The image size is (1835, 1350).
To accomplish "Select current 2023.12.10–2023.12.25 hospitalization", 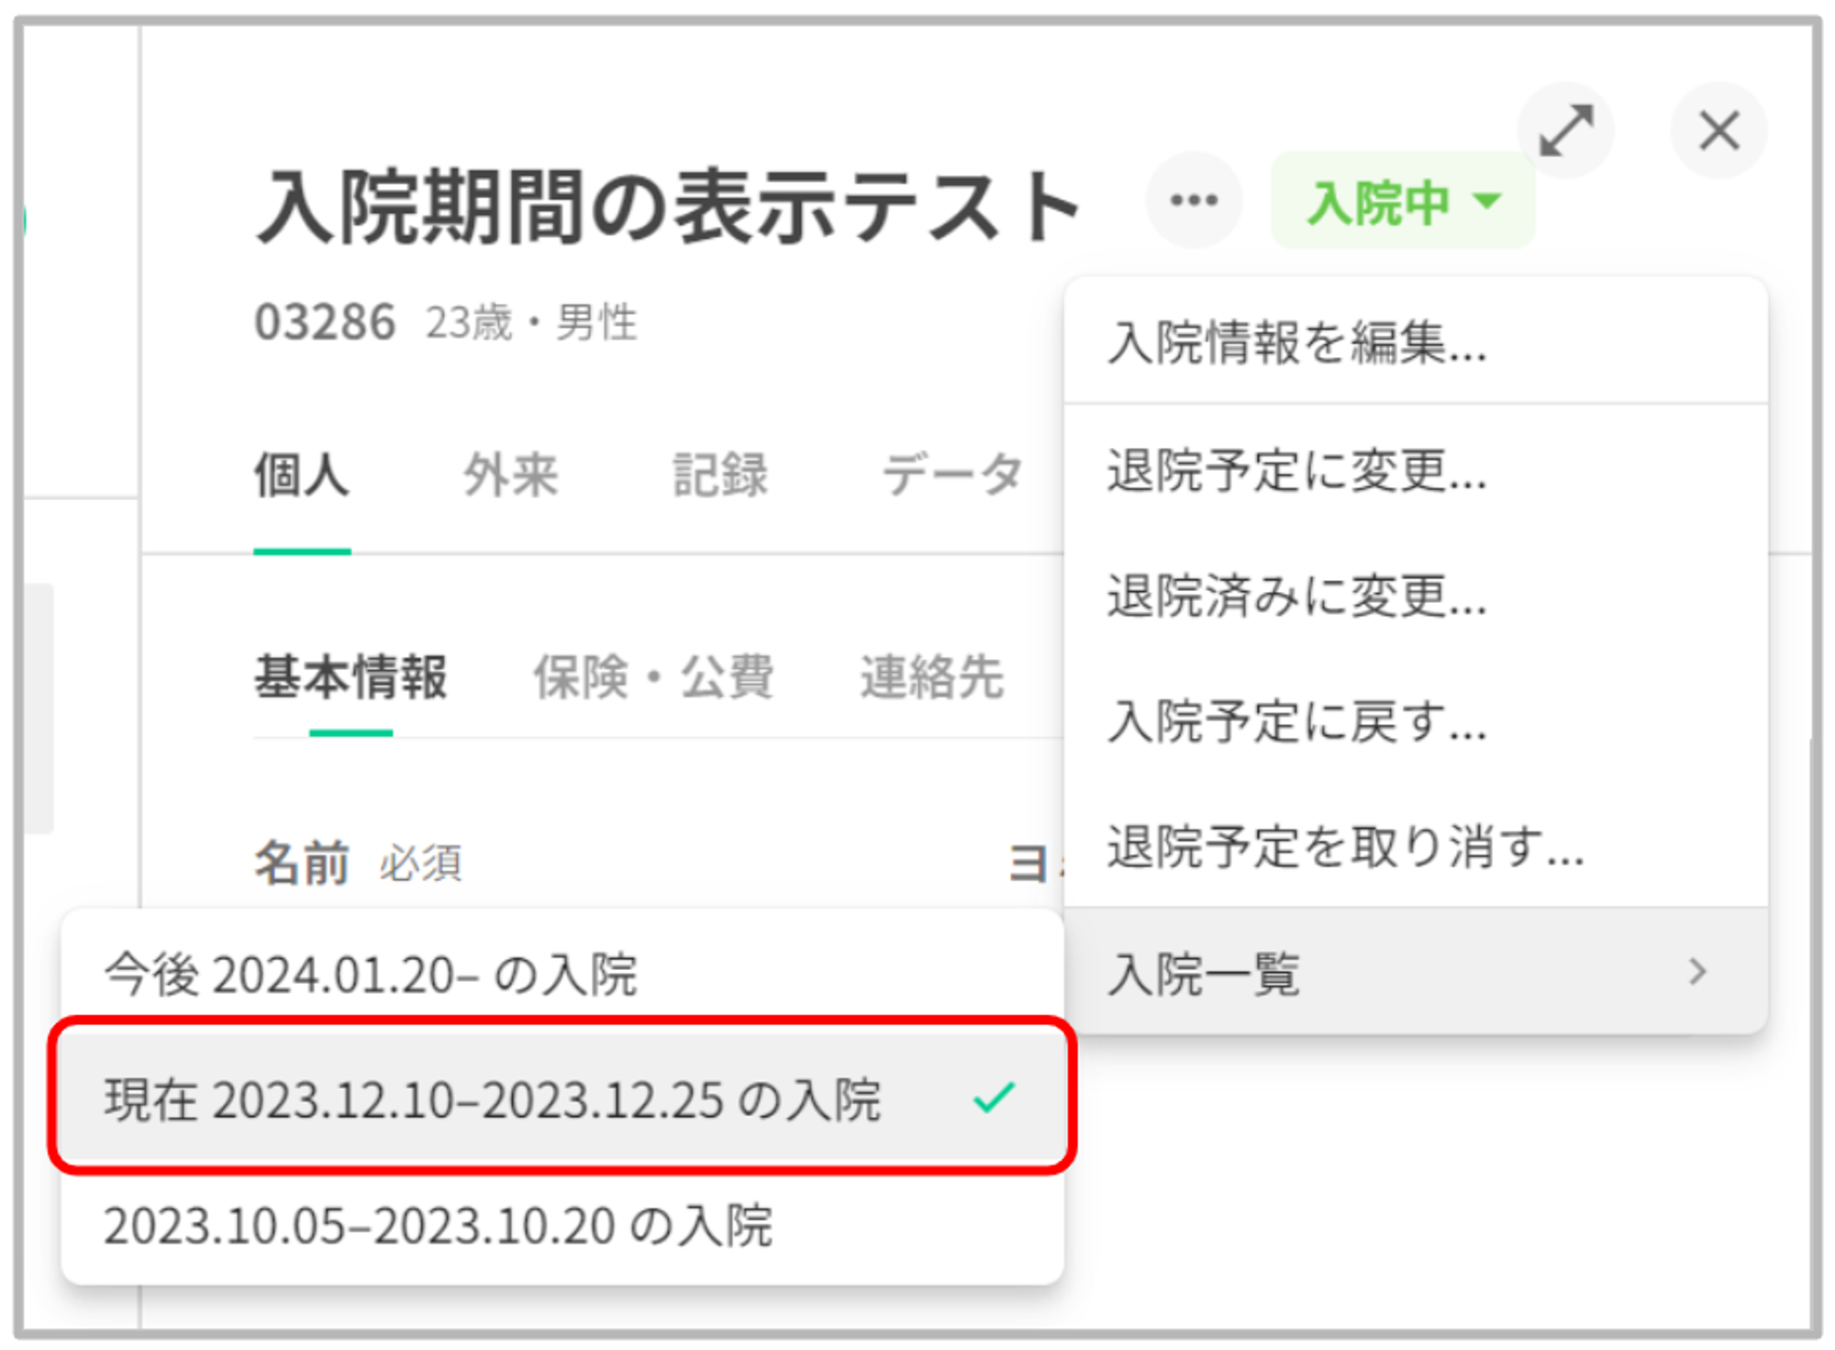I will click(492, 1099).
